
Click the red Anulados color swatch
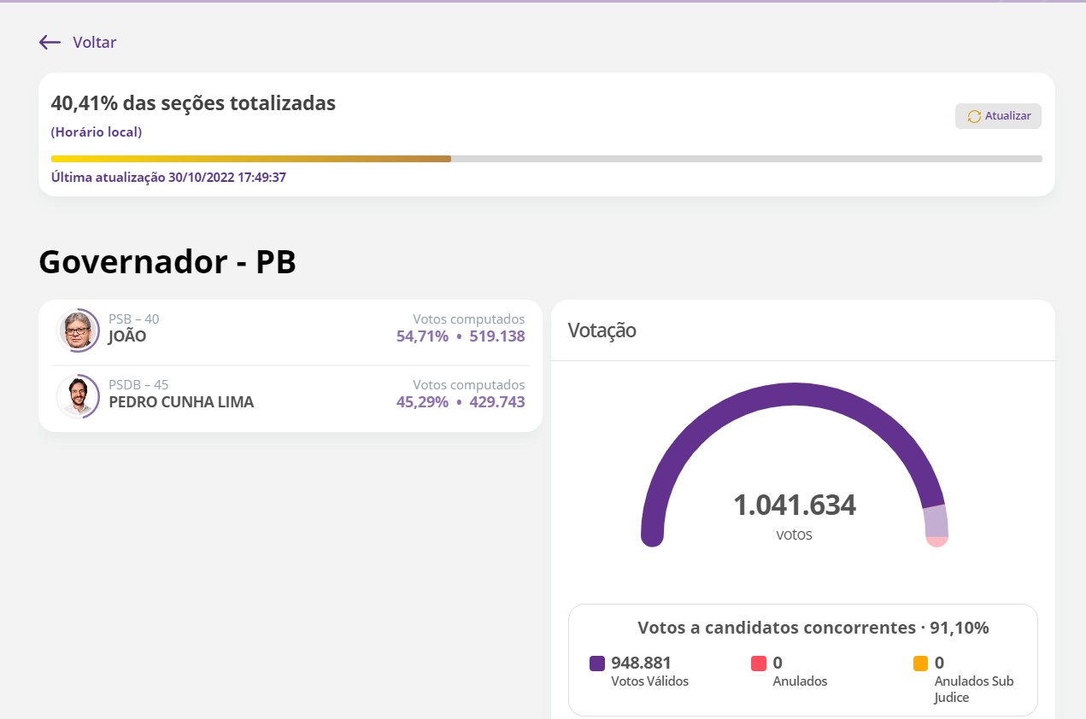pos(759,663)
